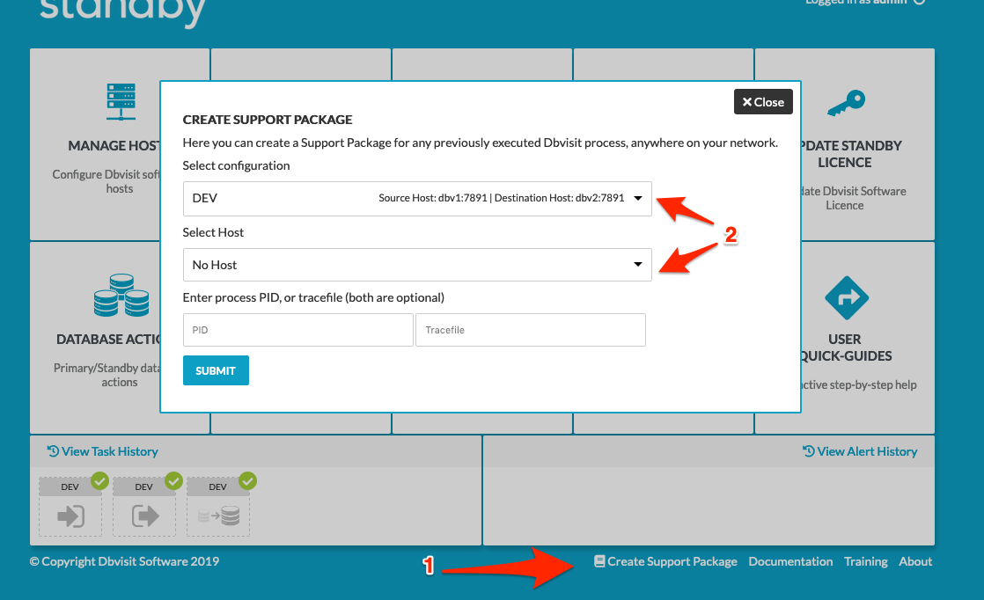
Task: Click the Manage Hosts server icon
Action: pos(121,101)
